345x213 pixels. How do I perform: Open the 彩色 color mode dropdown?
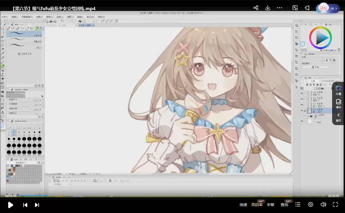pos(316,67)
